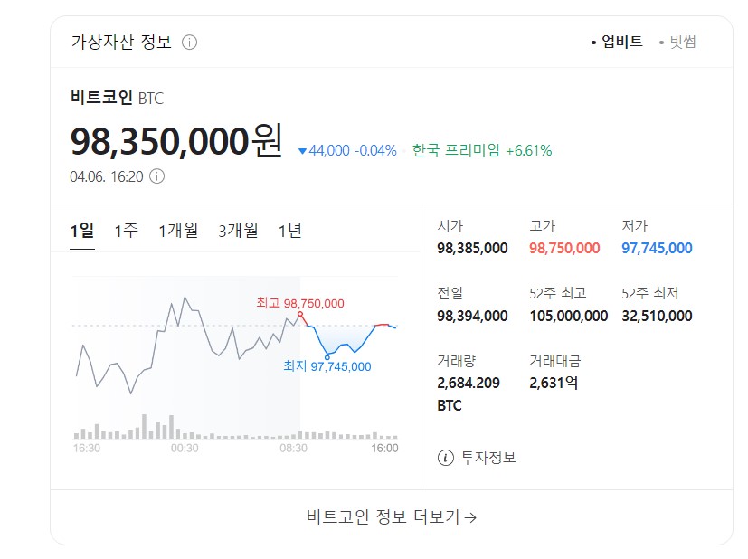Viewport: 748px width, 559px height.
Task: Click the 한국 프리미엄 +6.61% label
Action: (482, 150)
